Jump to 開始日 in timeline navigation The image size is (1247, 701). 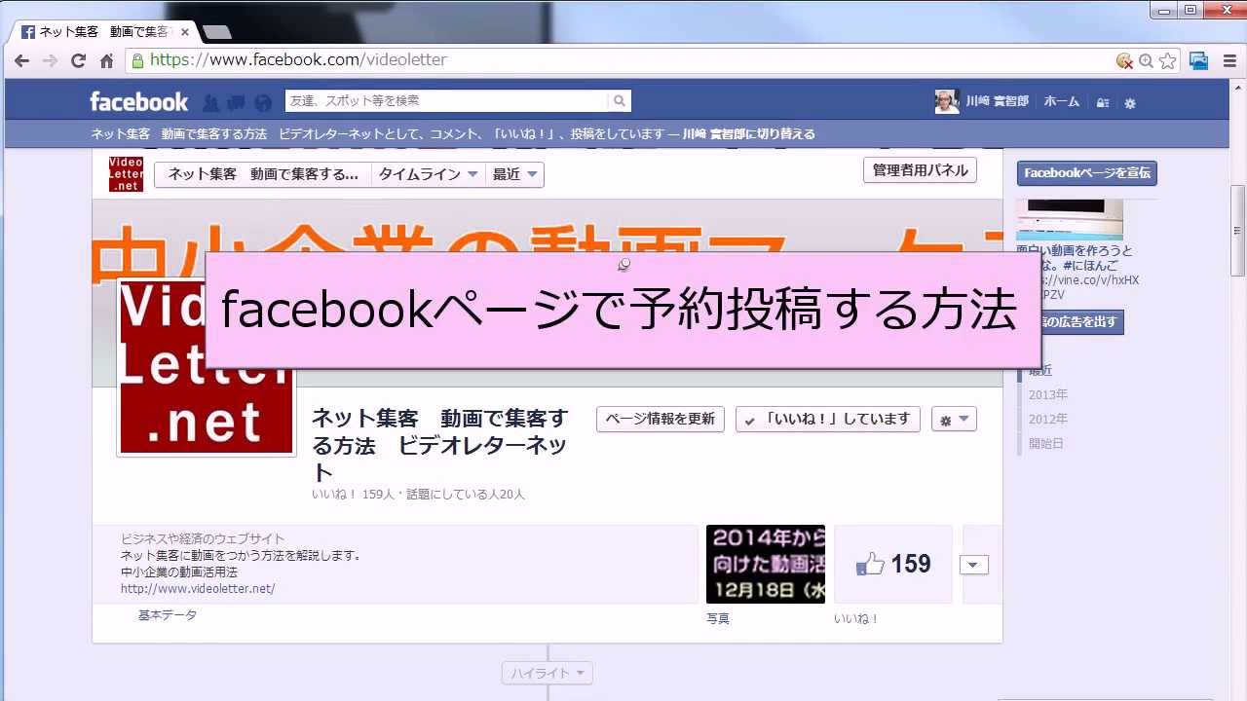click(1046, 444)
